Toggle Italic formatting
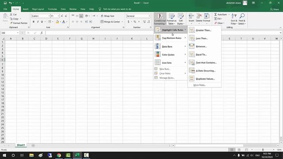283x159 pixels. pos(38,22)
